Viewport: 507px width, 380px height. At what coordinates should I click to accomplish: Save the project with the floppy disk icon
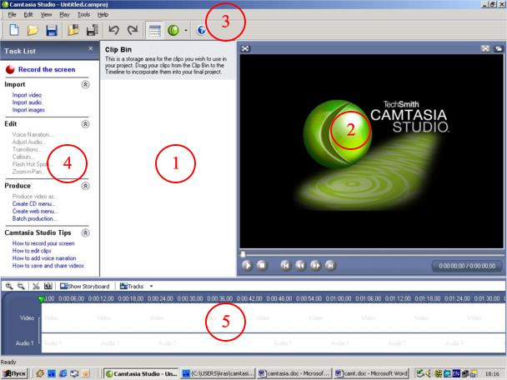click(x=52, y=30)
